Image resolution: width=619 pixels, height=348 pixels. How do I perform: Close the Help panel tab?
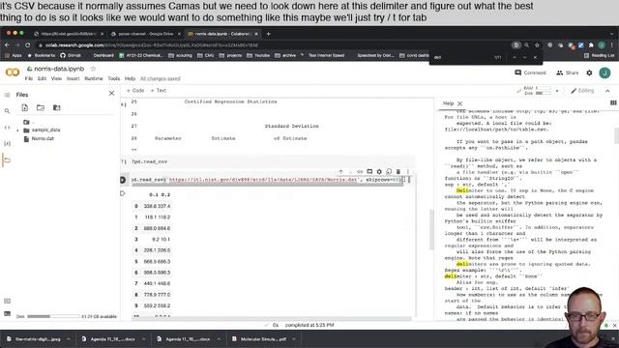pos(460,103)
